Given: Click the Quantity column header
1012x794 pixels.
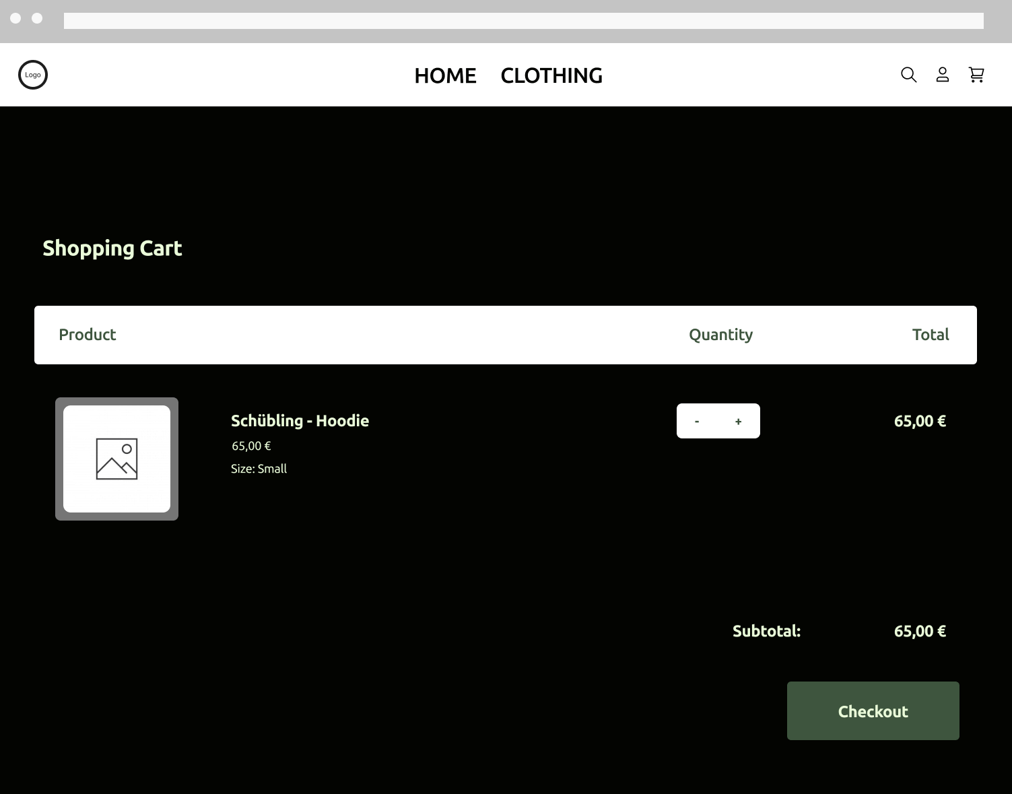Looking at the screenshot, I should tap(720, 335).
